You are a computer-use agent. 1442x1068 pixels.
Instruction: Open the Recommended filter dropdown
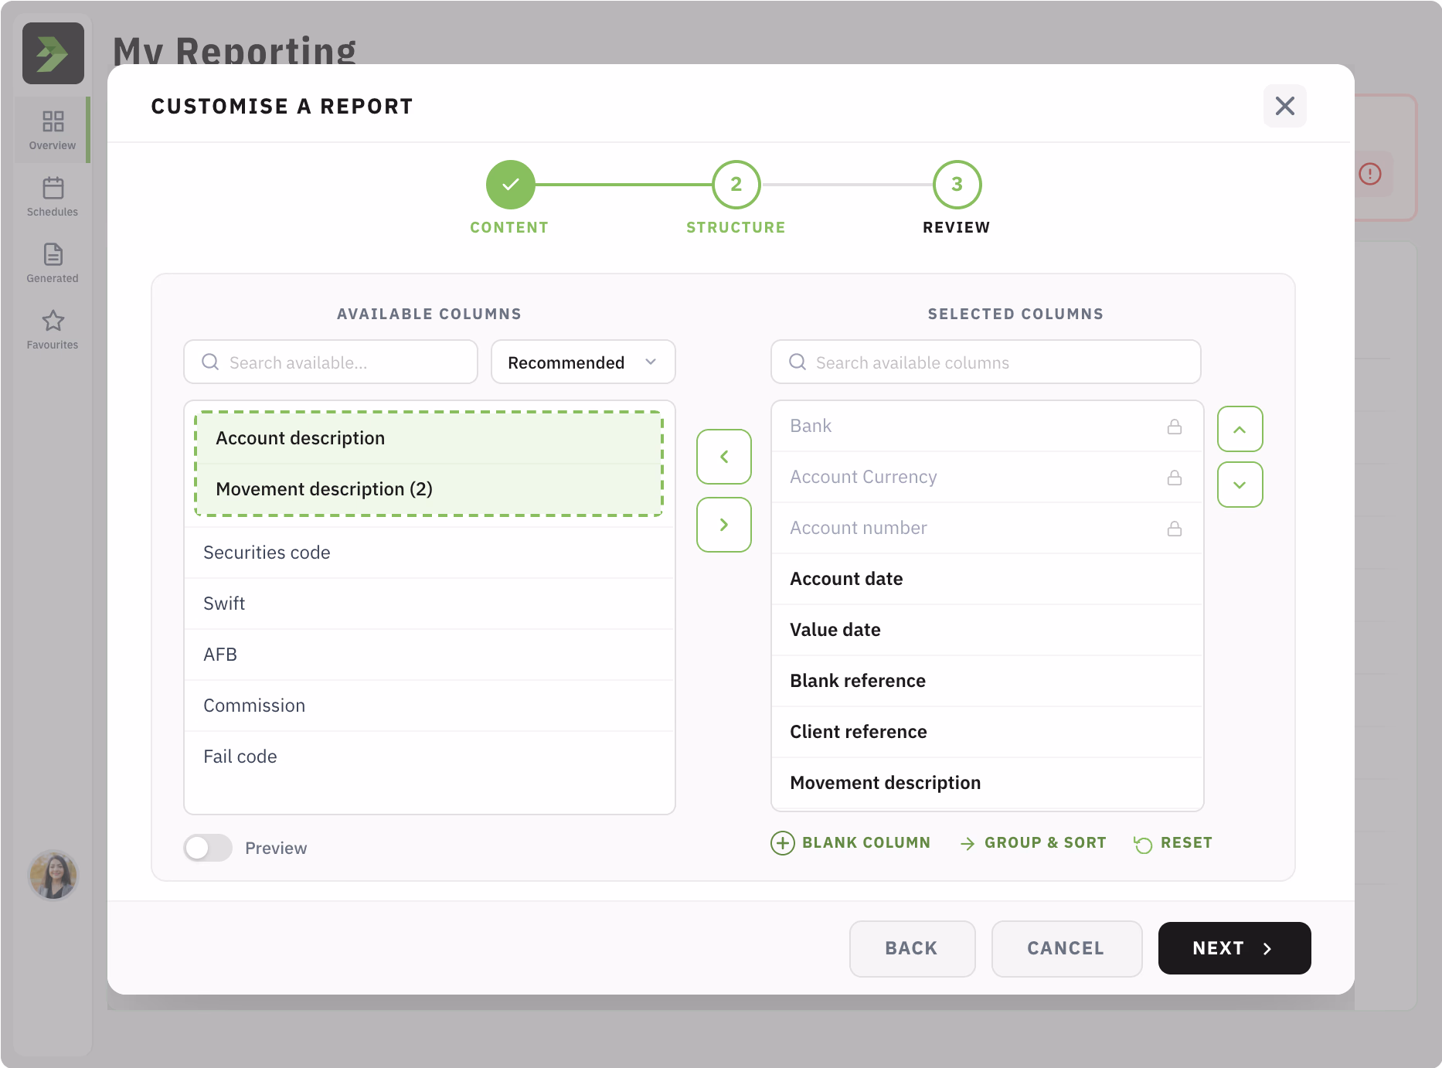583,362
